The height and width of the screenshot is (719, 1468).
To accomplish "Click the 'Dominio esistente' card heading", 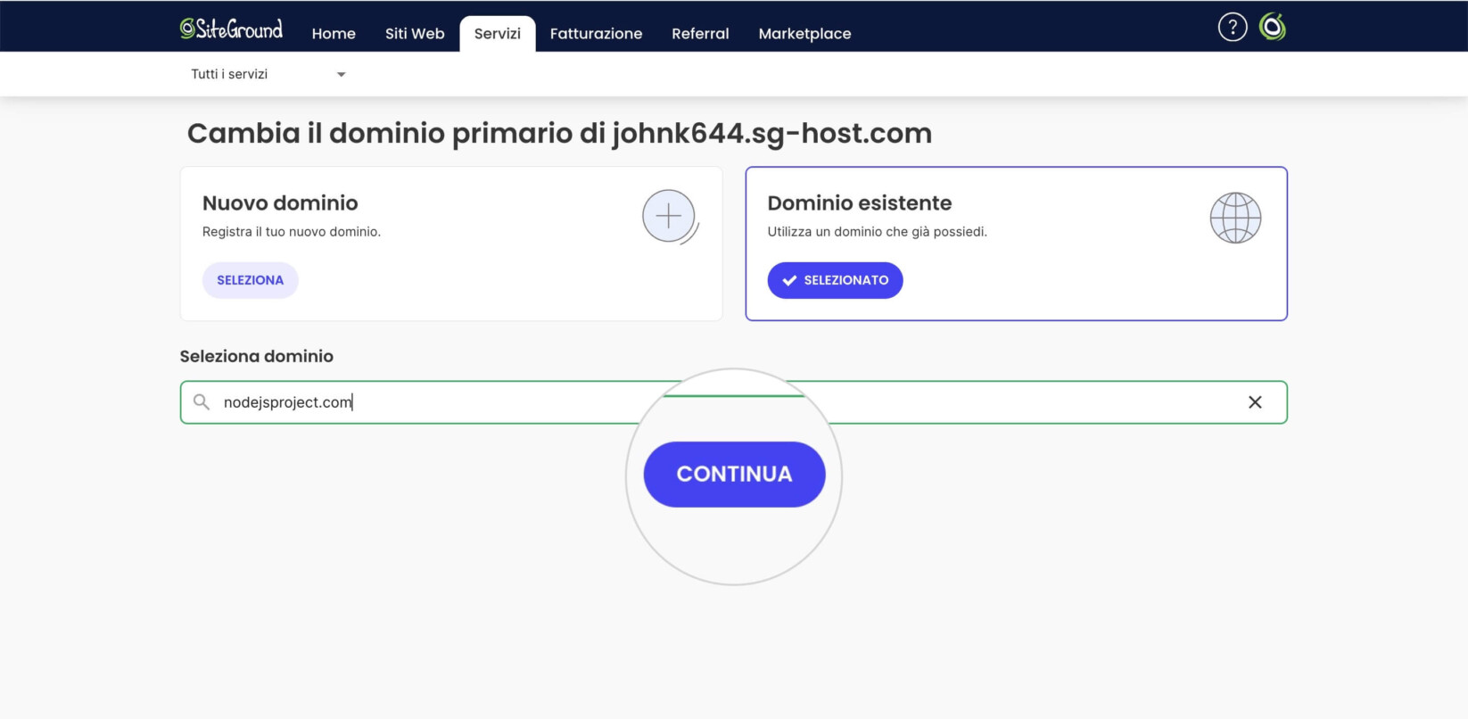I will point(860,203).
